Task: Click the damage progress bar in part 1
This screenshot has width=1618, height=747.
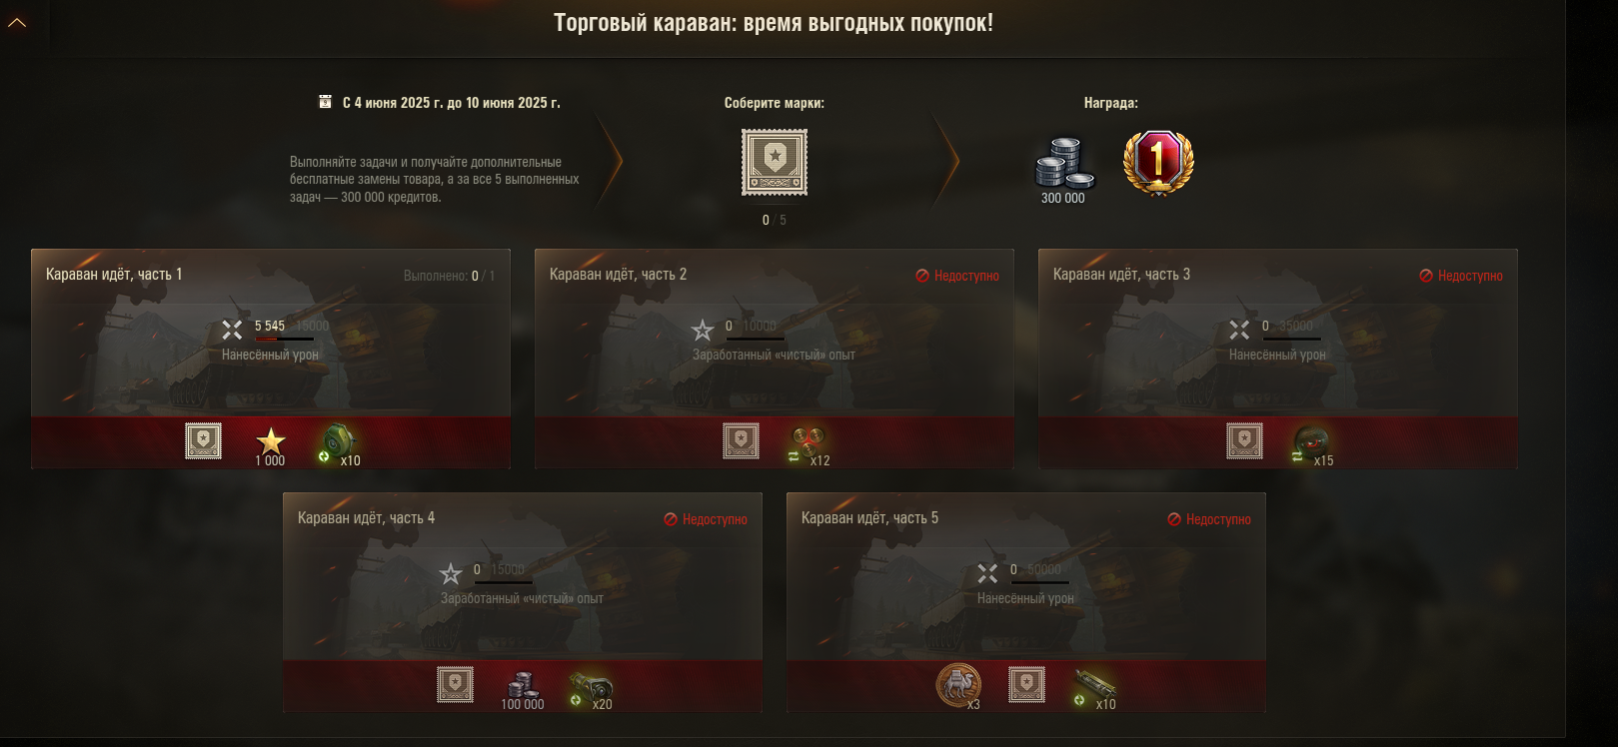Action: click(285, 340)
